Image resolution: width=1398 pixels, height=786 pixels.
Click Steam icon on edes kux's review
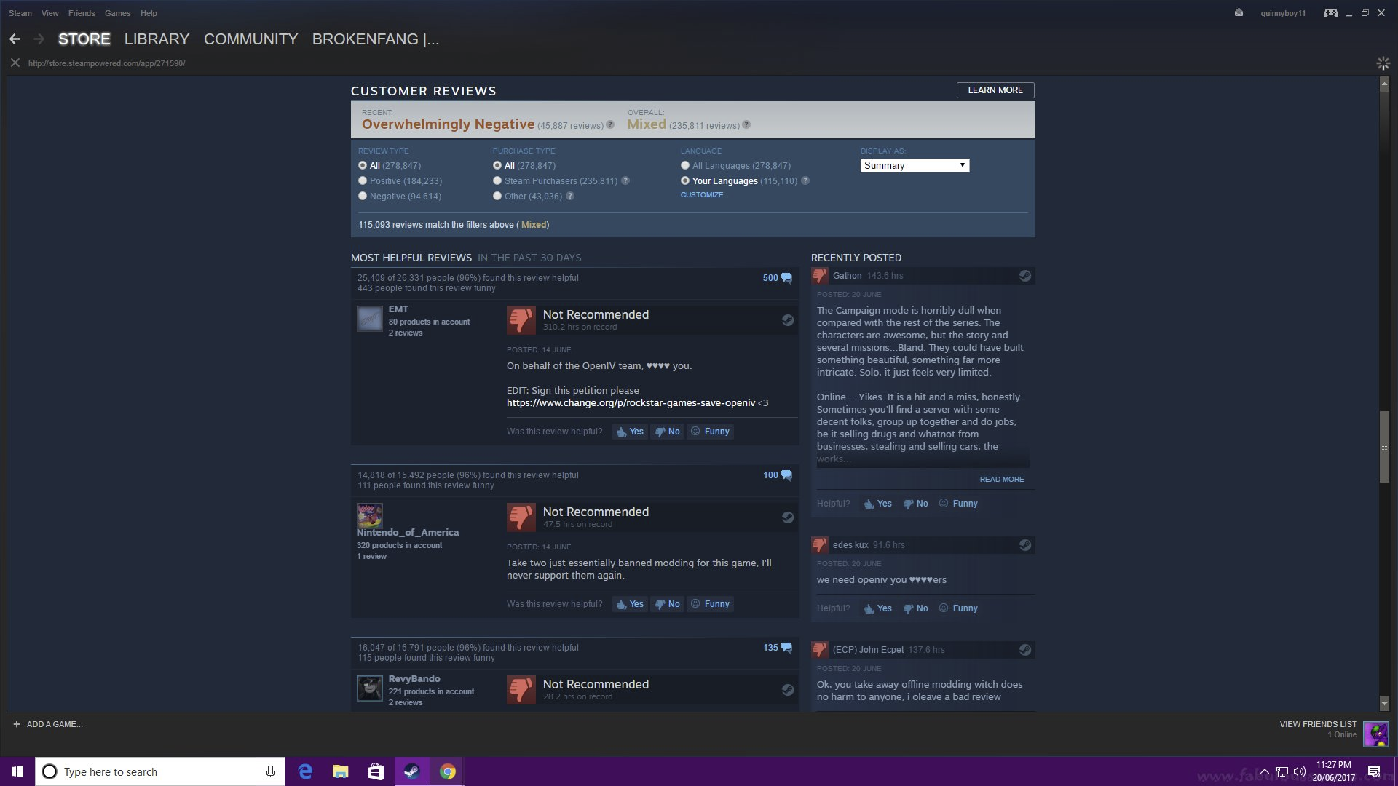point(1024,545)
